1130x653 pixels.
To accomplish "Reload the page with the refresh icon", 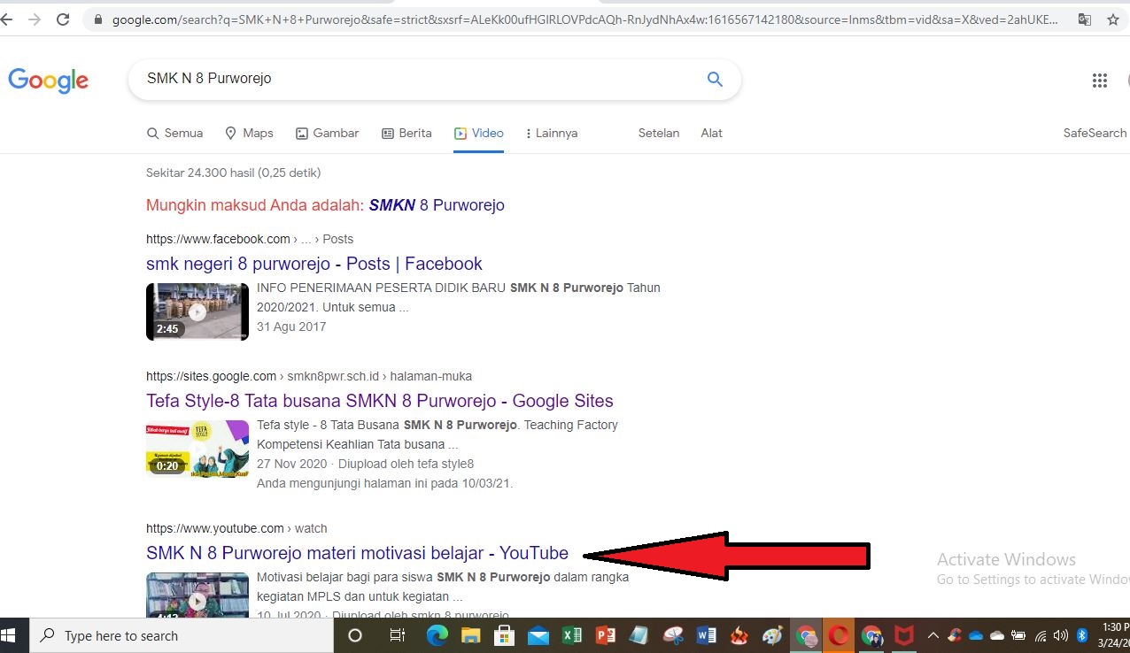I will [x=62, y=18].
